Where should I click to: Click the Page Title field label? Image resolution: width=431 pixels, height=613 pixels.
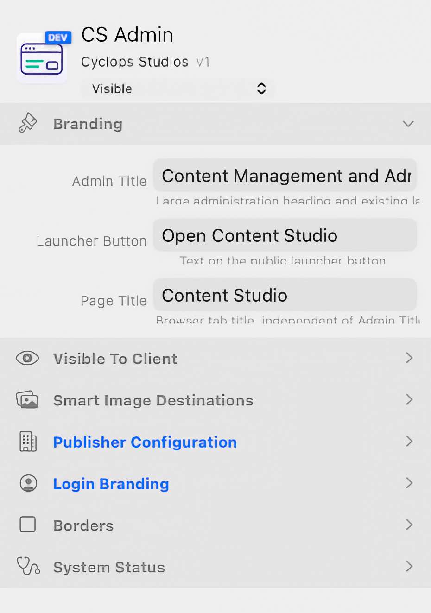(114, 301)
